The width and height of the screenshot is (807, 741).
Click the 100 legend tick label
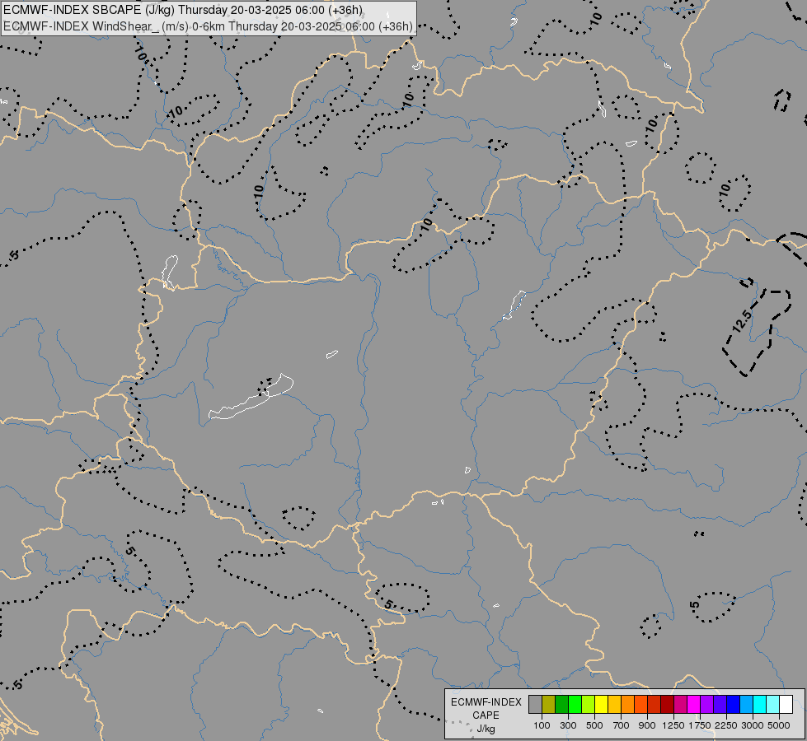542,725
